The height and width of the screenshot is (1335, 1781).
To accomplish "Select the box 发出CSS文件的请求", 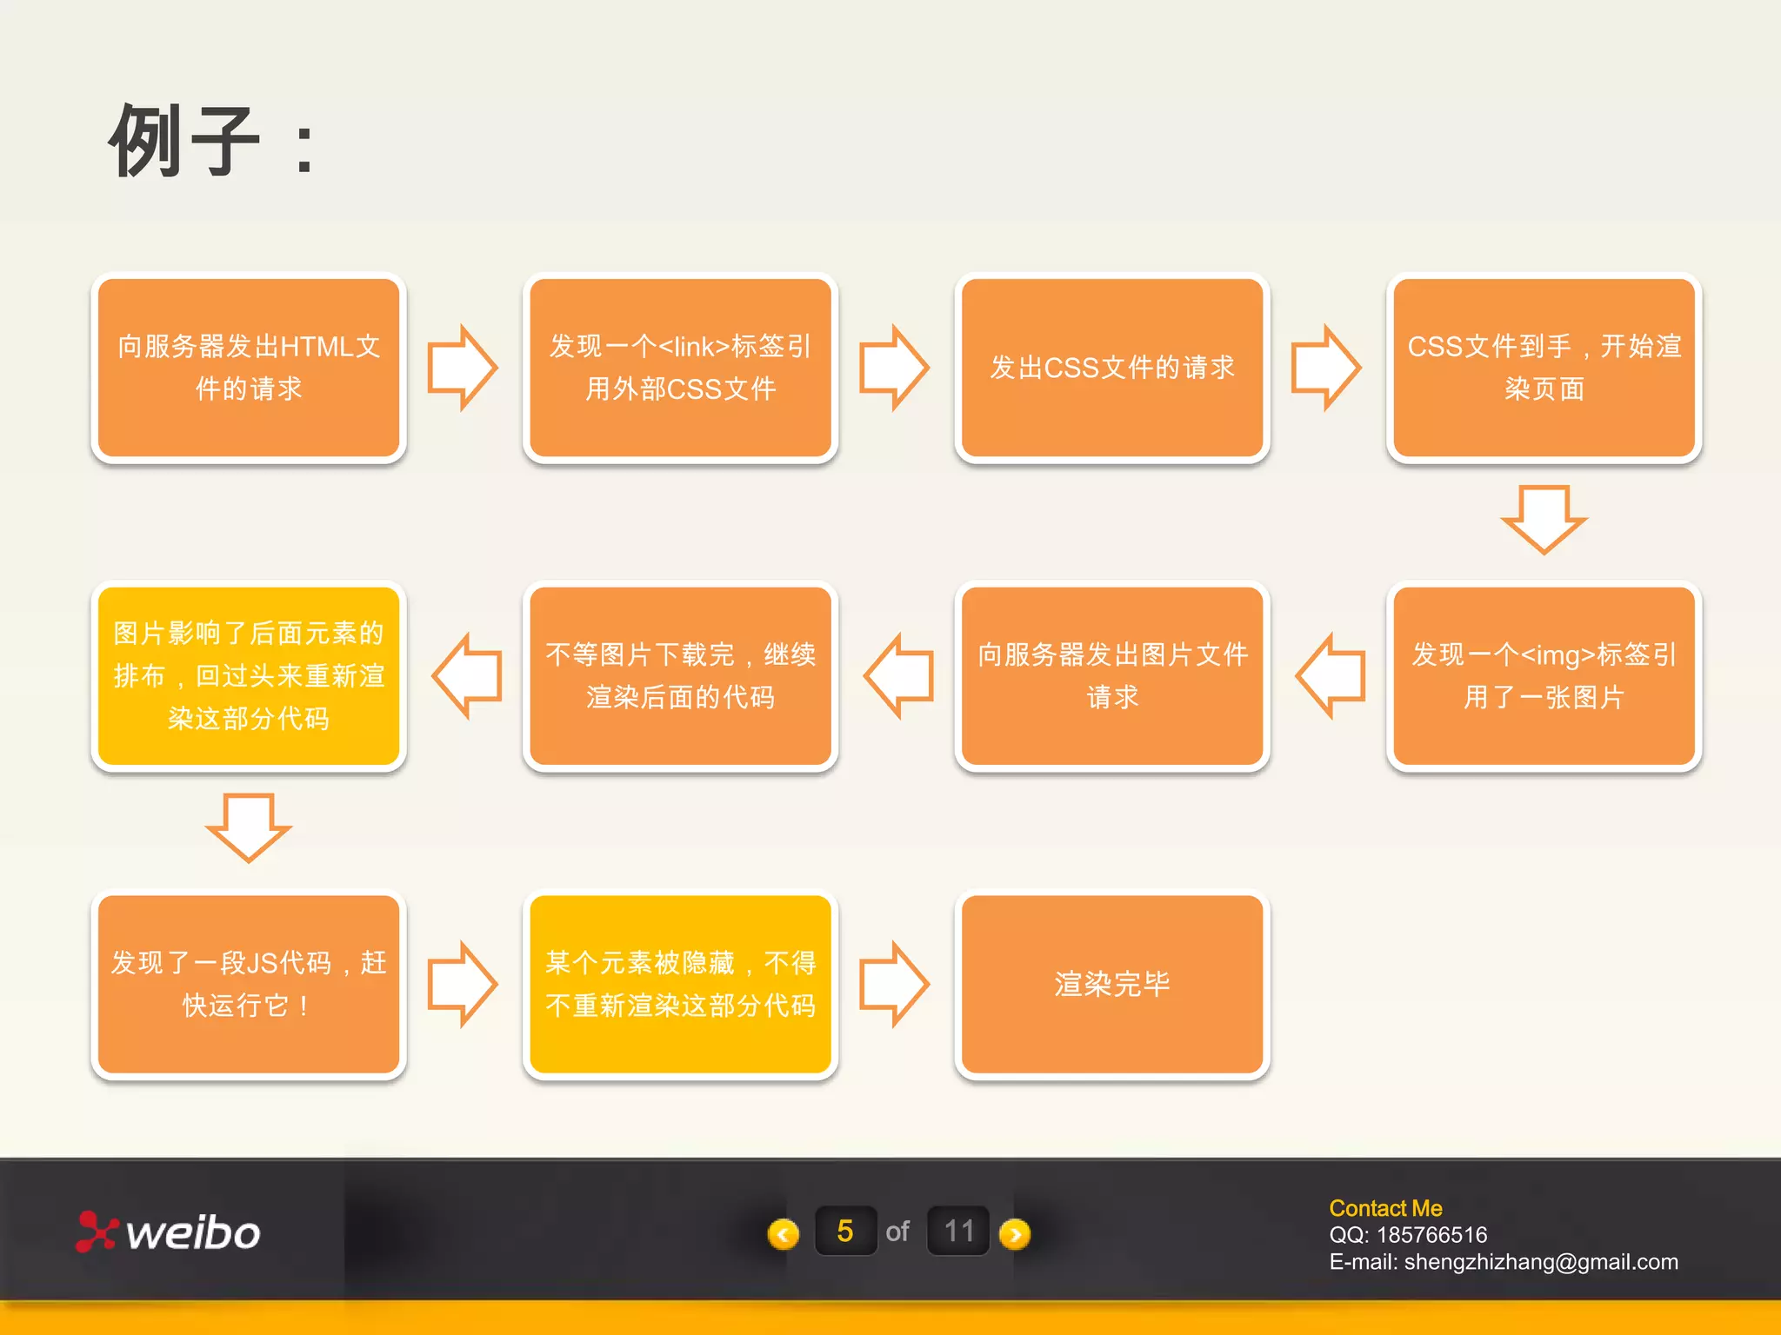I will coord(1112,368).
